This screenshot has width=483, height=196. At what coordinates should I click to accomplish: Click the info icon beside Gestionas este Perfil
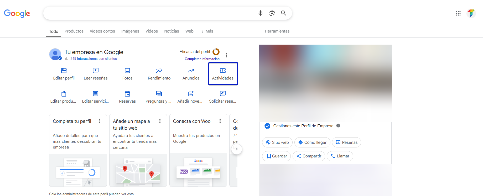pyautogui.click(x=338, y=126)
